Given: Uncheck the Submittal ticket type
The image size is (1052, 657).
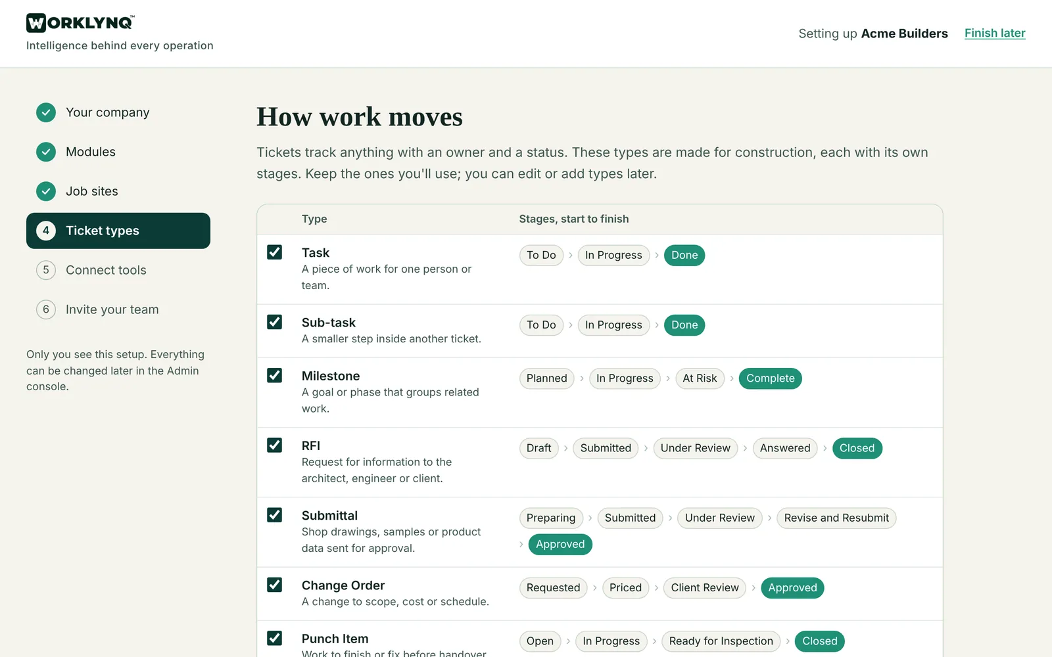Looking at the screenshot, I should (275, 514).
